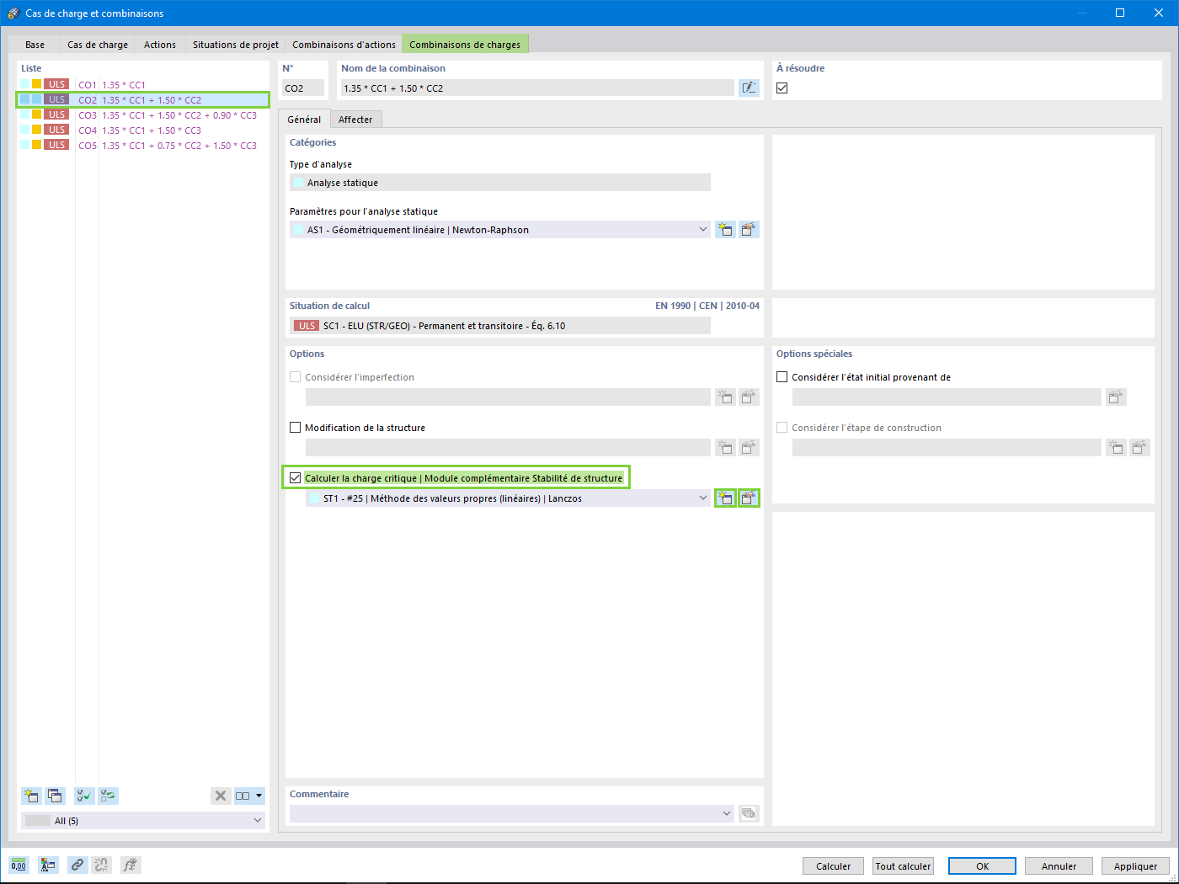Create a new load combination in the list

[31, 796]
